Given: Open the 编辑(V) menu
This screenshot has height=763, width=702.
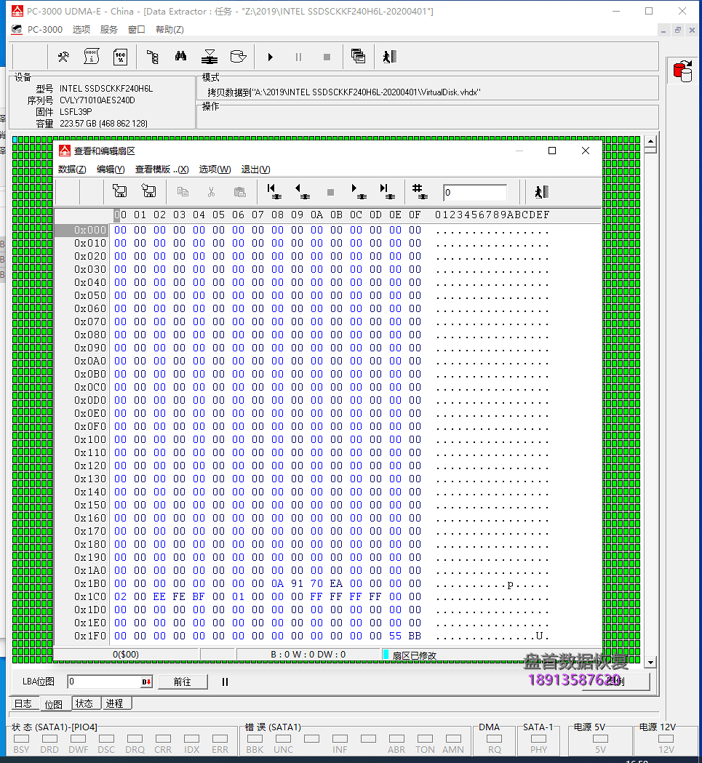Looking at the screenshot, I should (111, 169).
